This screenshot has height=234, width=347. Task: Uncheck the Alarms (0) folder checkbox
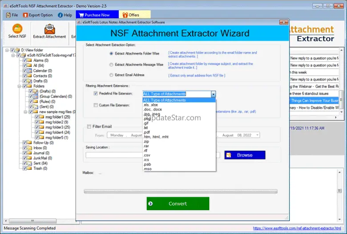tap(24, 60)
